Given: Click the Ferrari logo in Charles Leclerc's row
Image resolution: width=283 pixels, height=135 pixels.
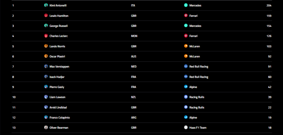Looking at the screenshot, I should [x=186, y=36].
